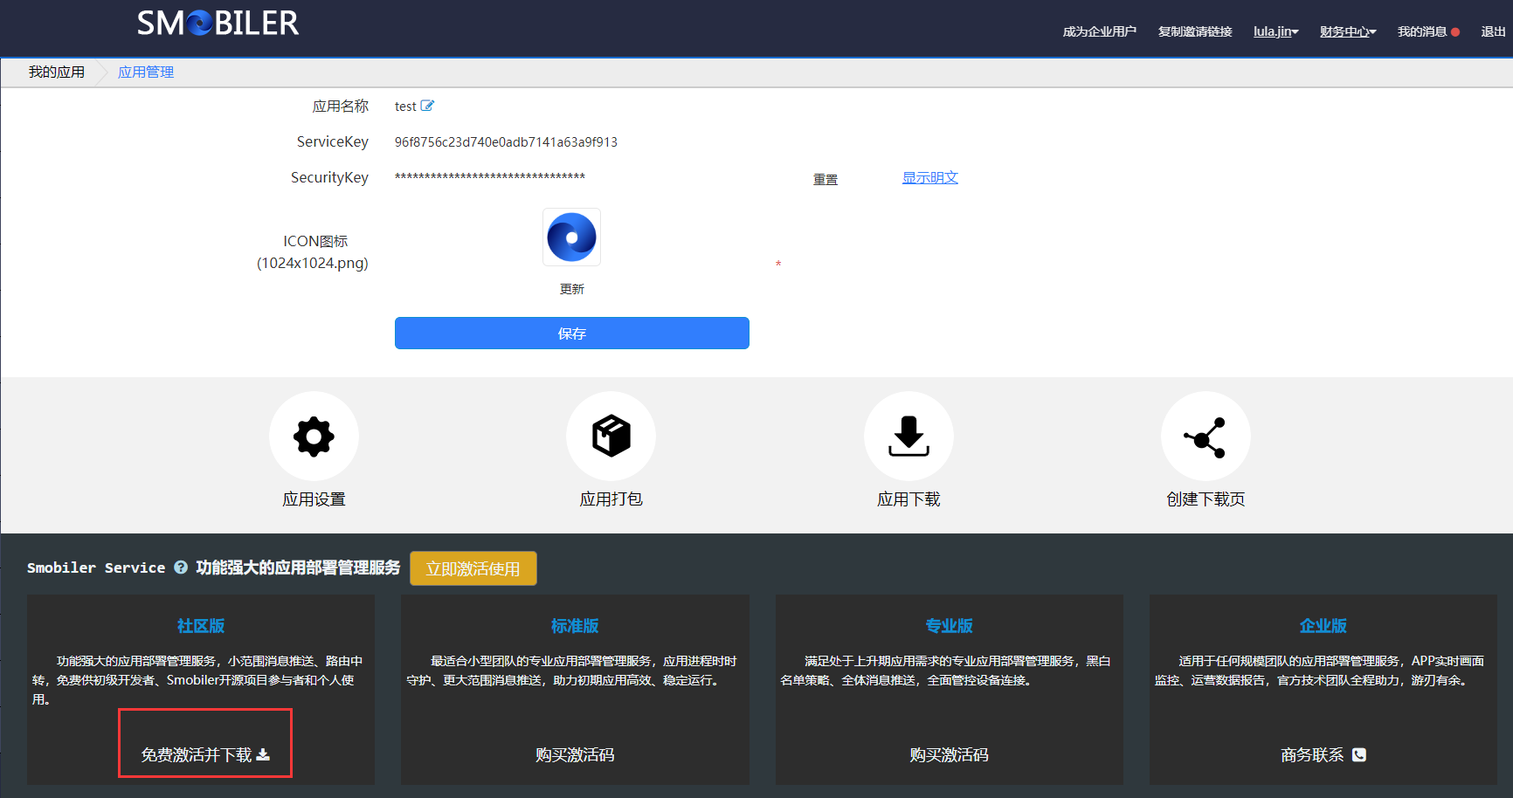Click 复制邀请链接 in the top navigation
The width and height of the screenshot is (1513, 798).
pyautogui.click(x=1195, y=31)
